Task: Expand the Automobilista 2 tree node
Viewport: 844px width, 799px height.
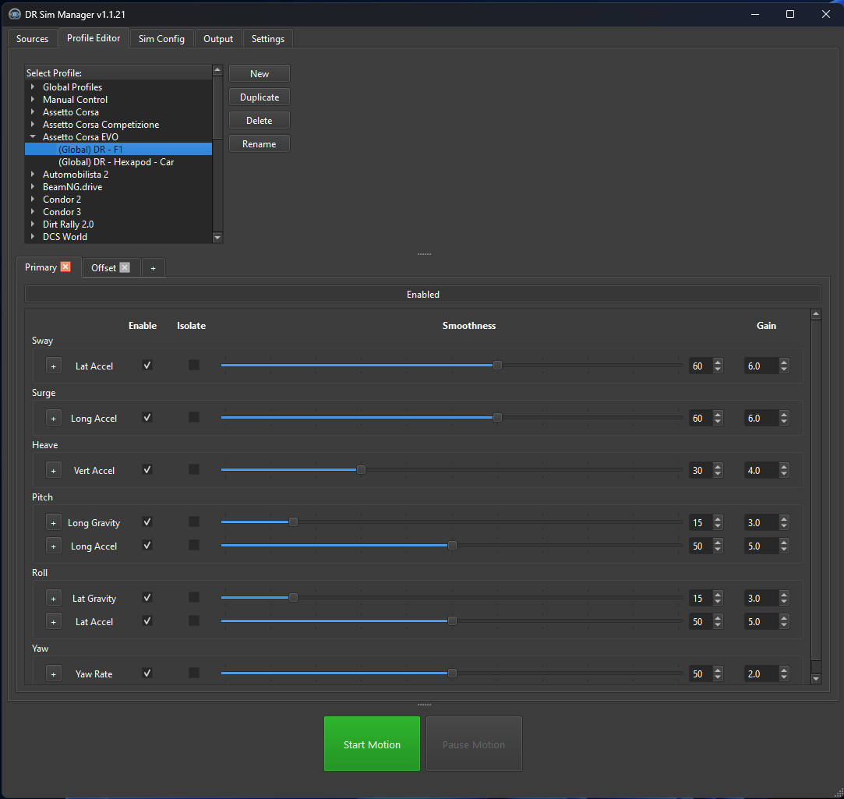Action: pyautogui.click(x=33, y=174)
